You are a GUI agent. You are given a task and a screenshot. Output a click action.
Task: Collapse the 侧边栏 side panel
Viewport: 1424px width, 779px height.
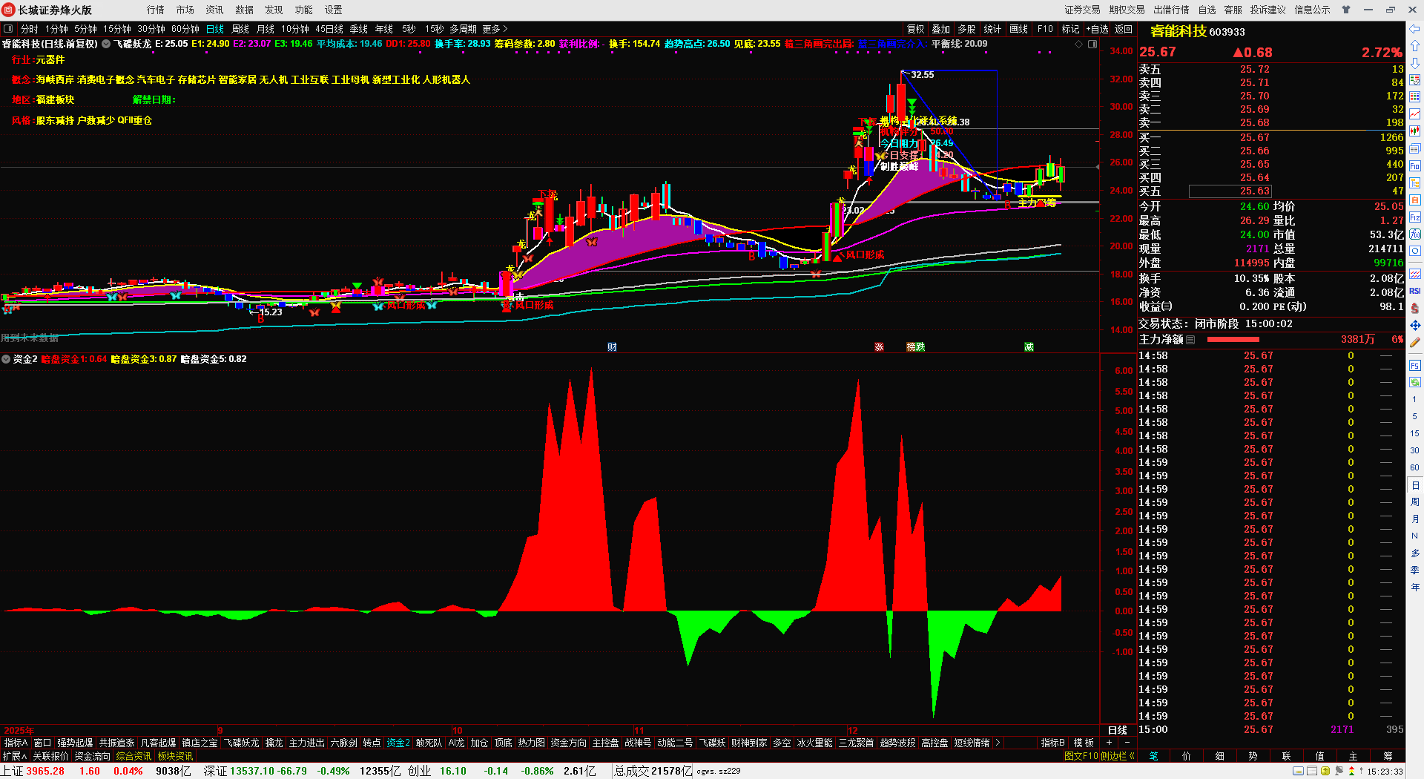1118,756
